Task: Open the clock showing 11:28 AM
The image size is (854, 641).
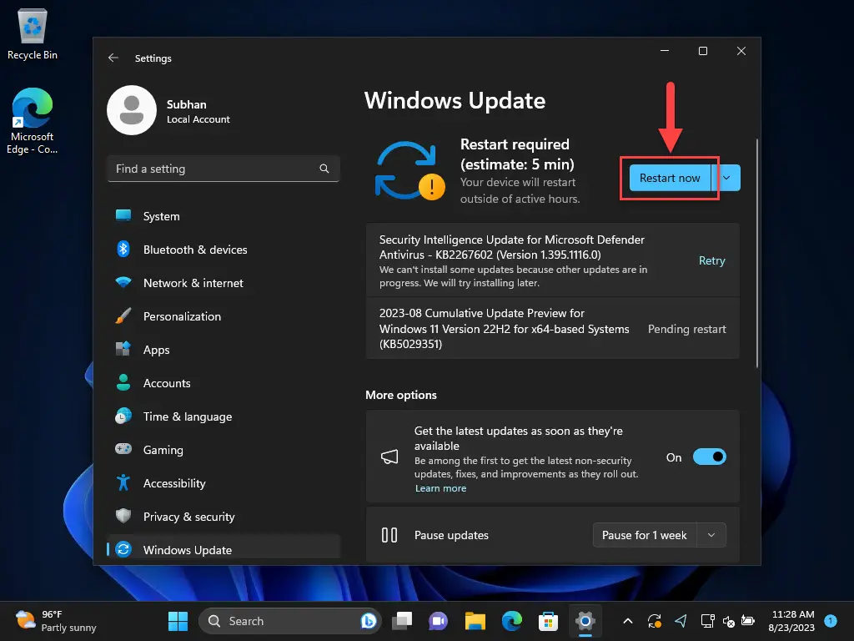Action: (791, 621)
